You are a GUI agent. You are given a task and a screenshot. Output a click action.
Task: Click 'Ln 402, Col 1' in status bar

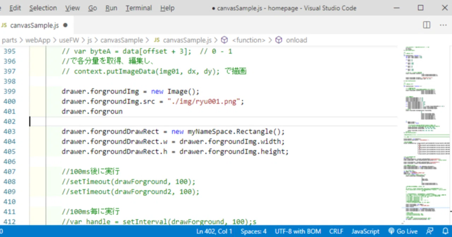(x=214, y=231)
